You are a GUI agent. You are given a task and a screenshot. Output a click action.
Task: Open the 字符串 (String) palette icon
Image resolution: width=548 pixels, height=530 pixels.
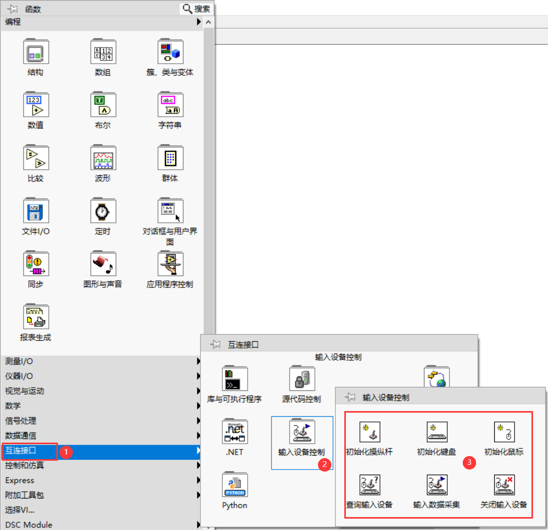click(170, 104)
